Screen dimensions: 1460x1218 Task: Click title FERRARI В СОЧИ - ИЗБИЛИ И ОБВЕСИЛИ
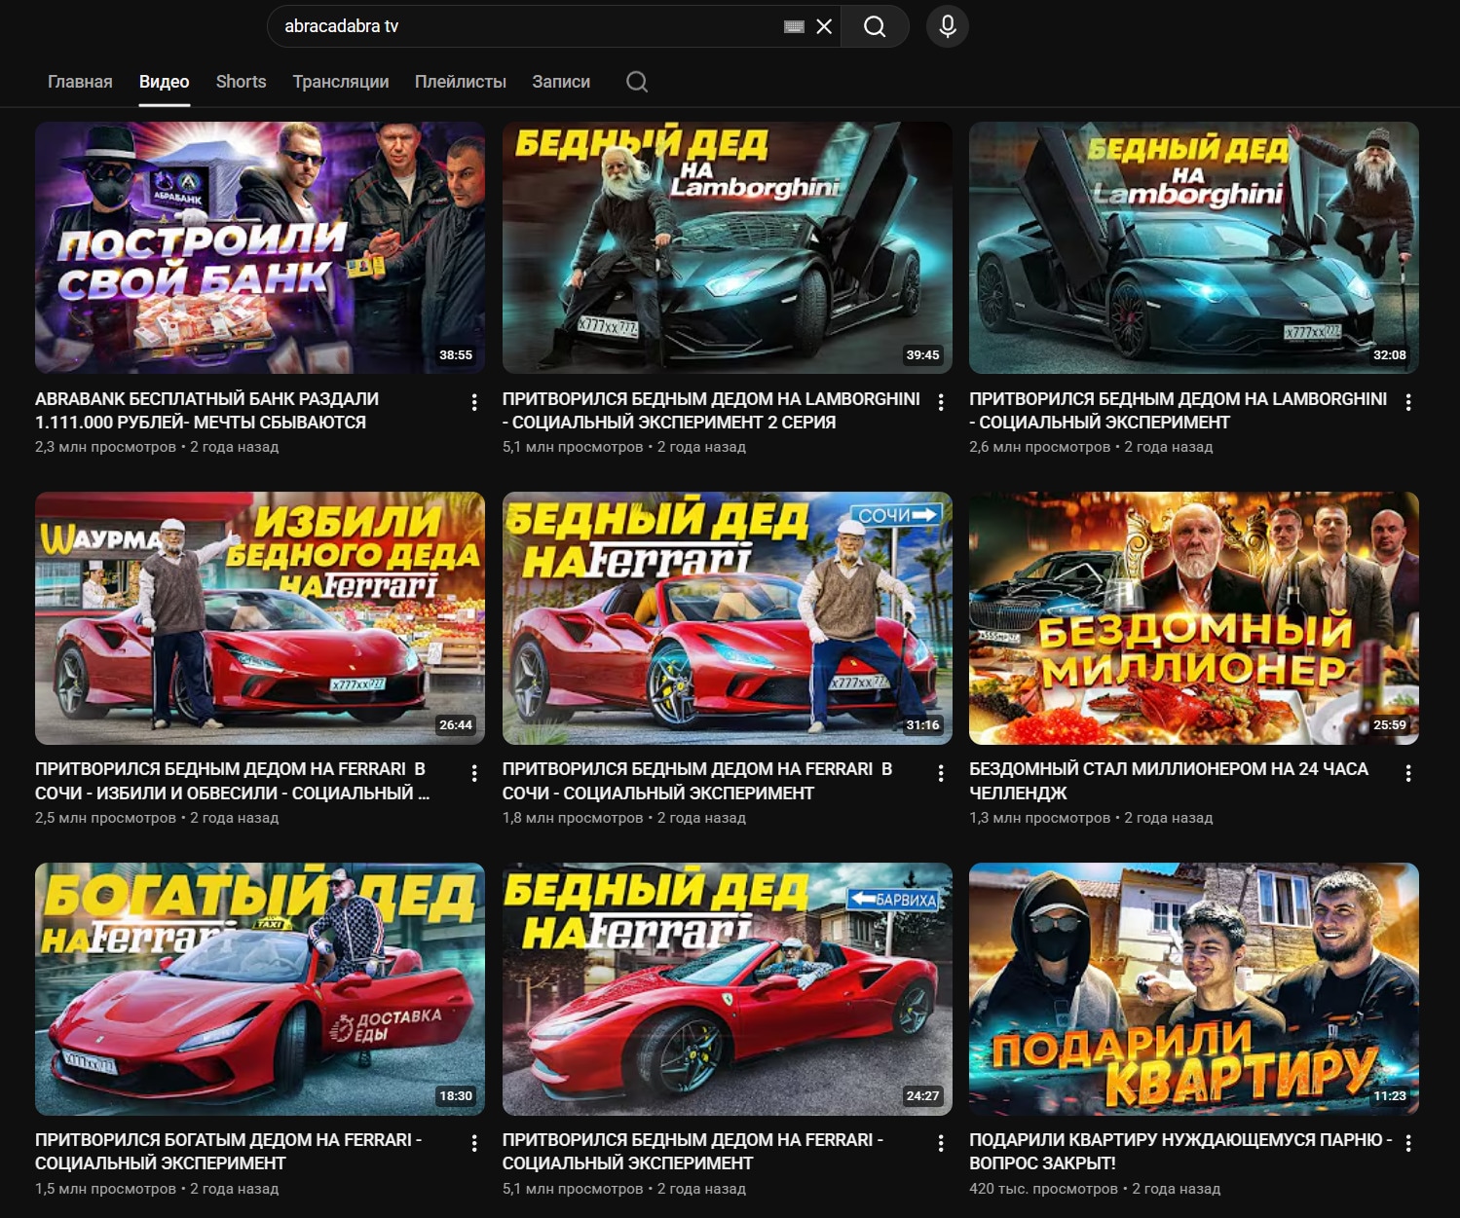(232, 781)
